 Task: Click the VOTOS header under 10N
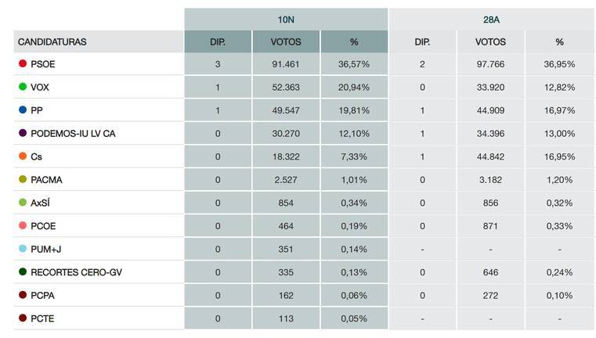coord(285,41)
